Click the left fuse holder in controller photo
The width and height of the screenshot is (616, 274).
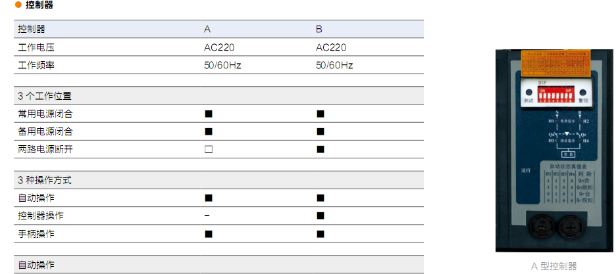(x=540, y=226)
